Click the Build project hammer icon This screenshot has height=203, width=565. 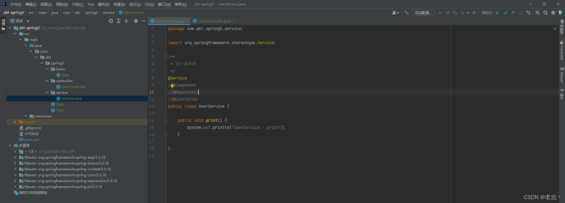point(406,13)
